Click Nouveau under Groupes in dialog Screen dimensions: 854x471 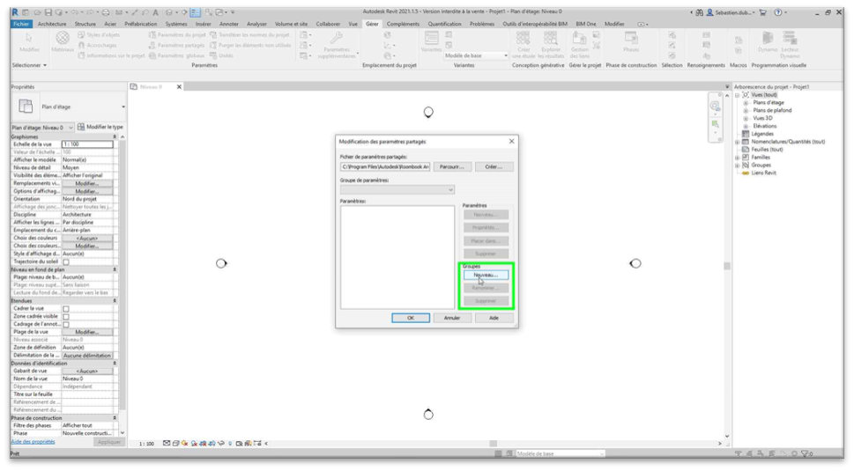(486, 275)
